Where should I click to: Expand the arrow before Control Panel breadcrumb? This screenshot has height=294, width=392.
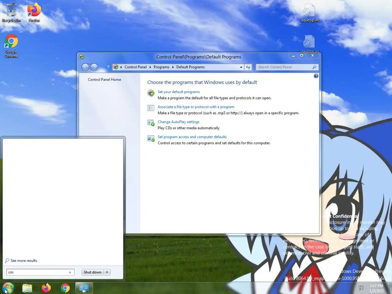click(x=121, y=67)
